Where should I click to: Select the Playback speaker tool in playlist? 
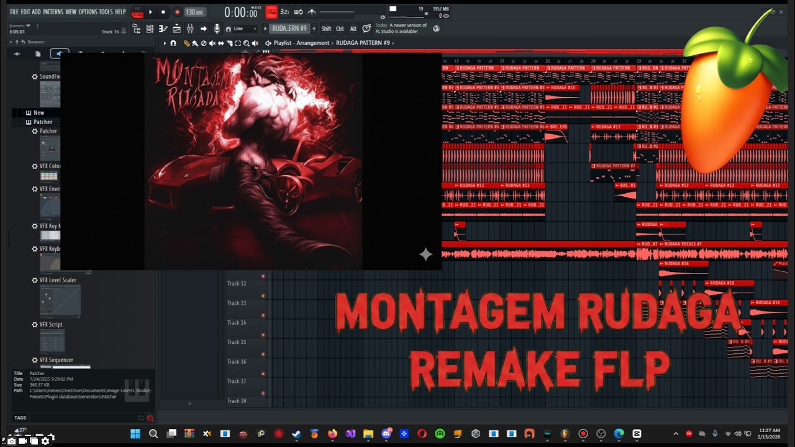tap(255, 43)
